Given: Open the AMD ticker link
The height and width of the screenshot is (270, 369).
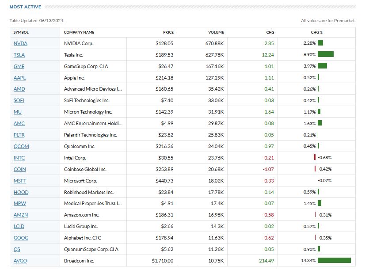Looking at the screenshot, I should click(x=19, y=89).
